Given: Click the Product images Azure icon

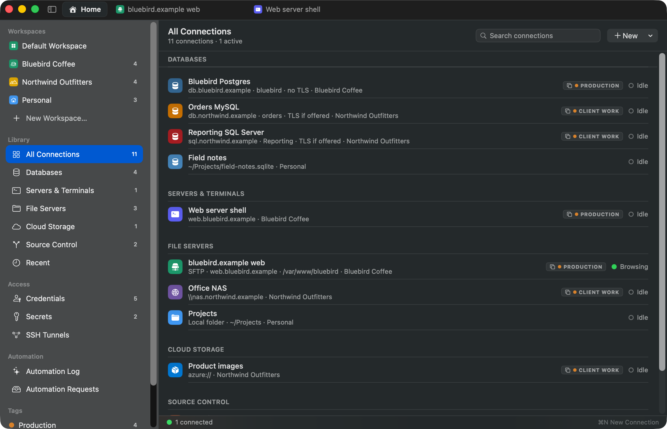Looking at the screenshot, I should point(175,370).
